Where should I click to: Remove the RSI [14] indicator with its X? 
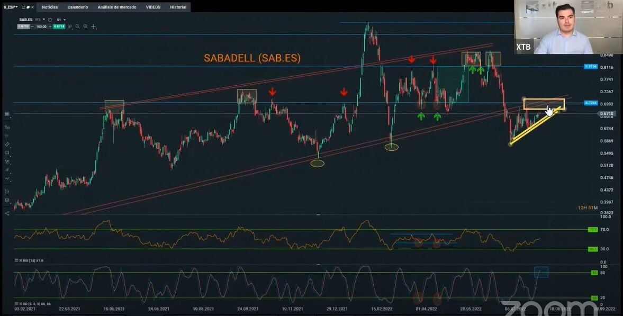pyautogui.click(x=20, y=260)
